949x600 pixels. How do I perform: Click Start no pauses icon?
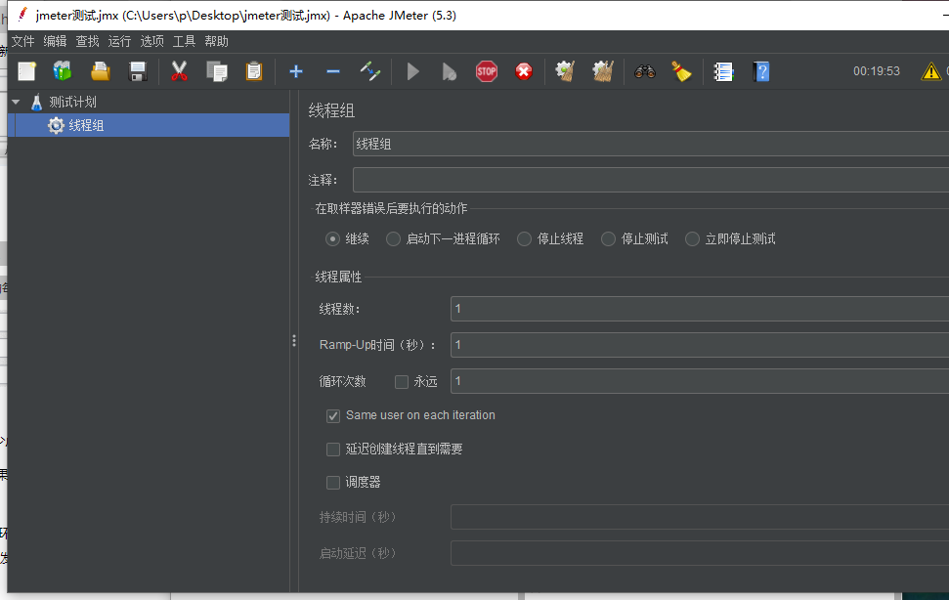(449, 71)
